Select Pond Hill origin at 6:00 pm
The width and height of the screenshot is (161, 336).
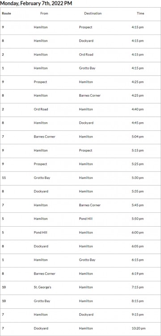tap(40, 233)
